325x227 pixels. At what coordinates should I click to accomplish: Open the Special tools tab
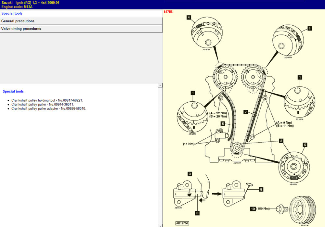pos(81,13)
